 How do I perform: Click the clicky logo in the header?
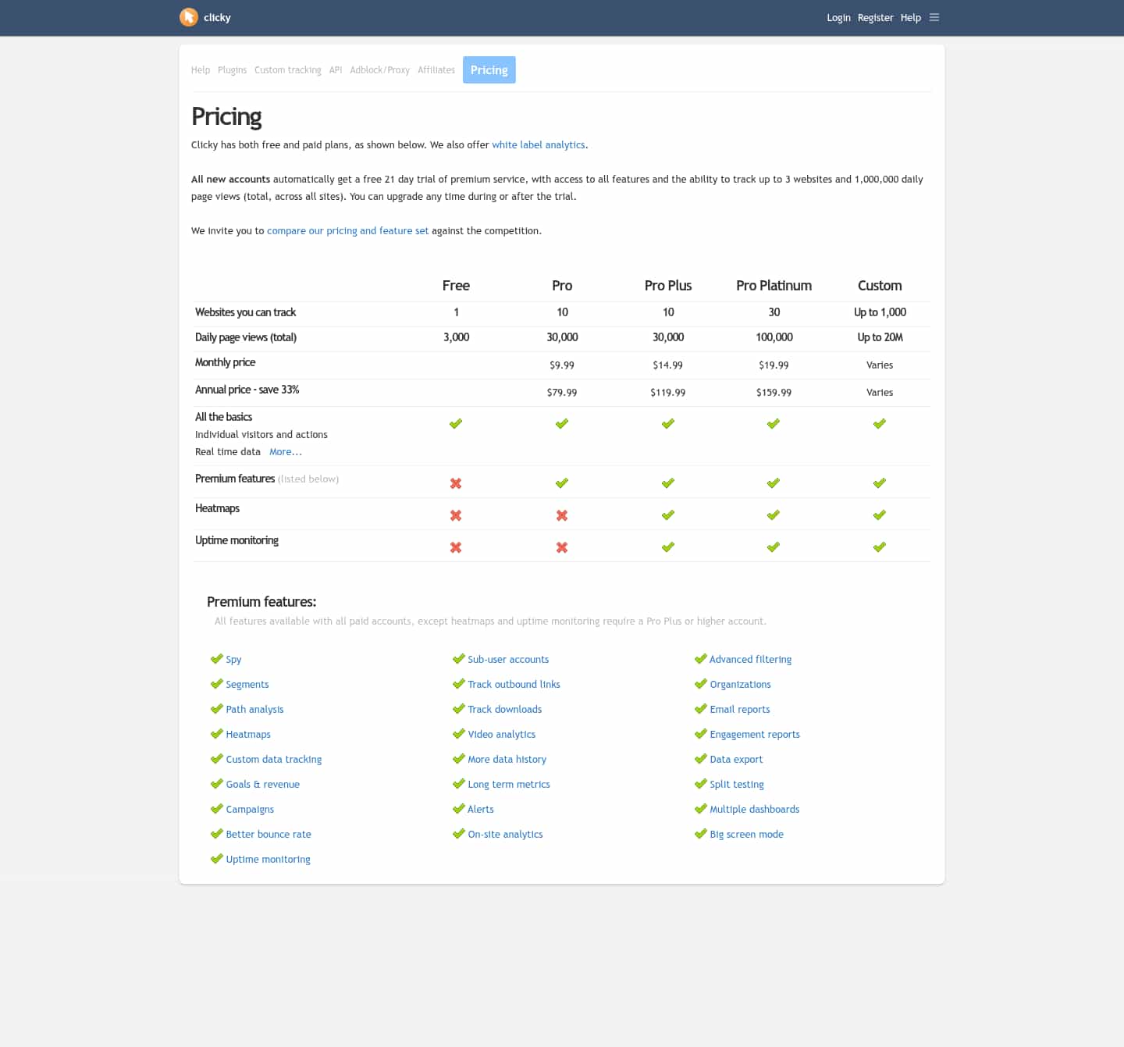205,17
